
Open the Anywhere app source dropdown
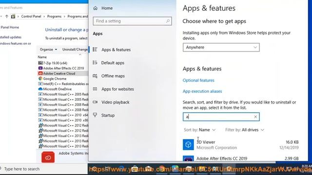(221, 48)
